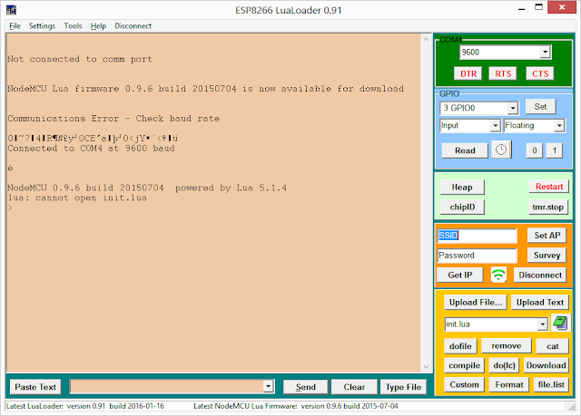Click the file.list button

tap(551, 384)
